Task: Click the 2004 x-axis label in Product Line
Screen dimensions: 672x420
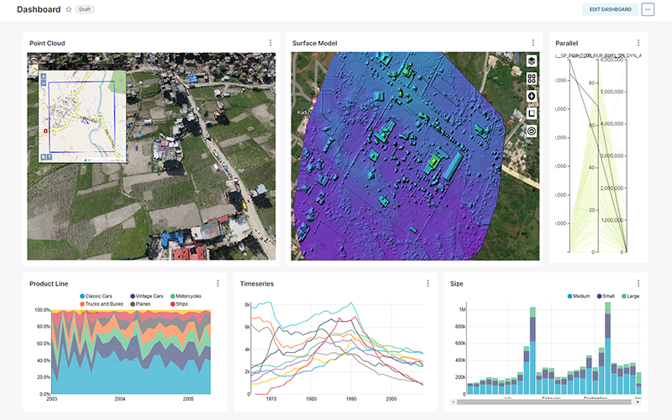Action: 120,399
